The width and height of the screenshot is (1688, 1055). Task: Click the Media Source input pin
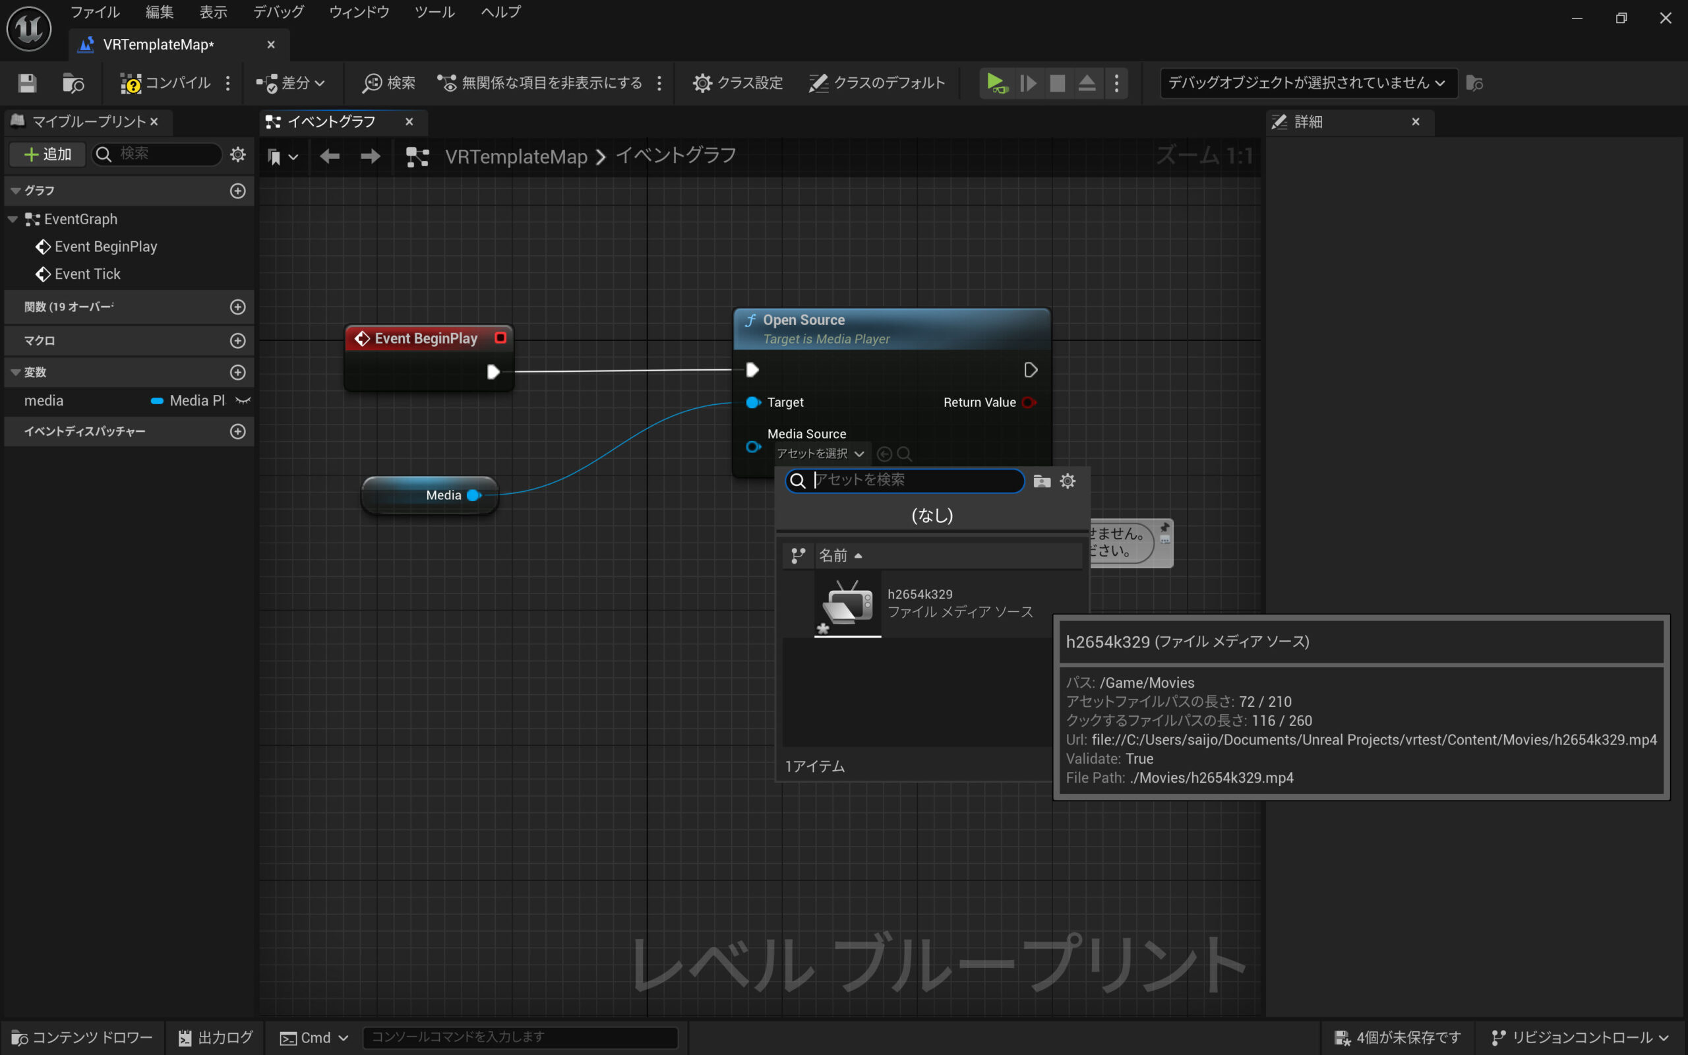[x=752, y=446]
